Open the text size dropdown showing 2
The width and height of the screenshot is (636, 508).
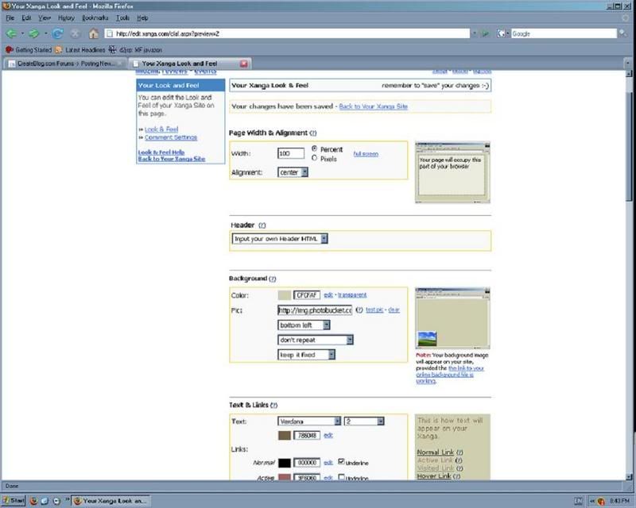pyautogui.click(x=364, y=421)
